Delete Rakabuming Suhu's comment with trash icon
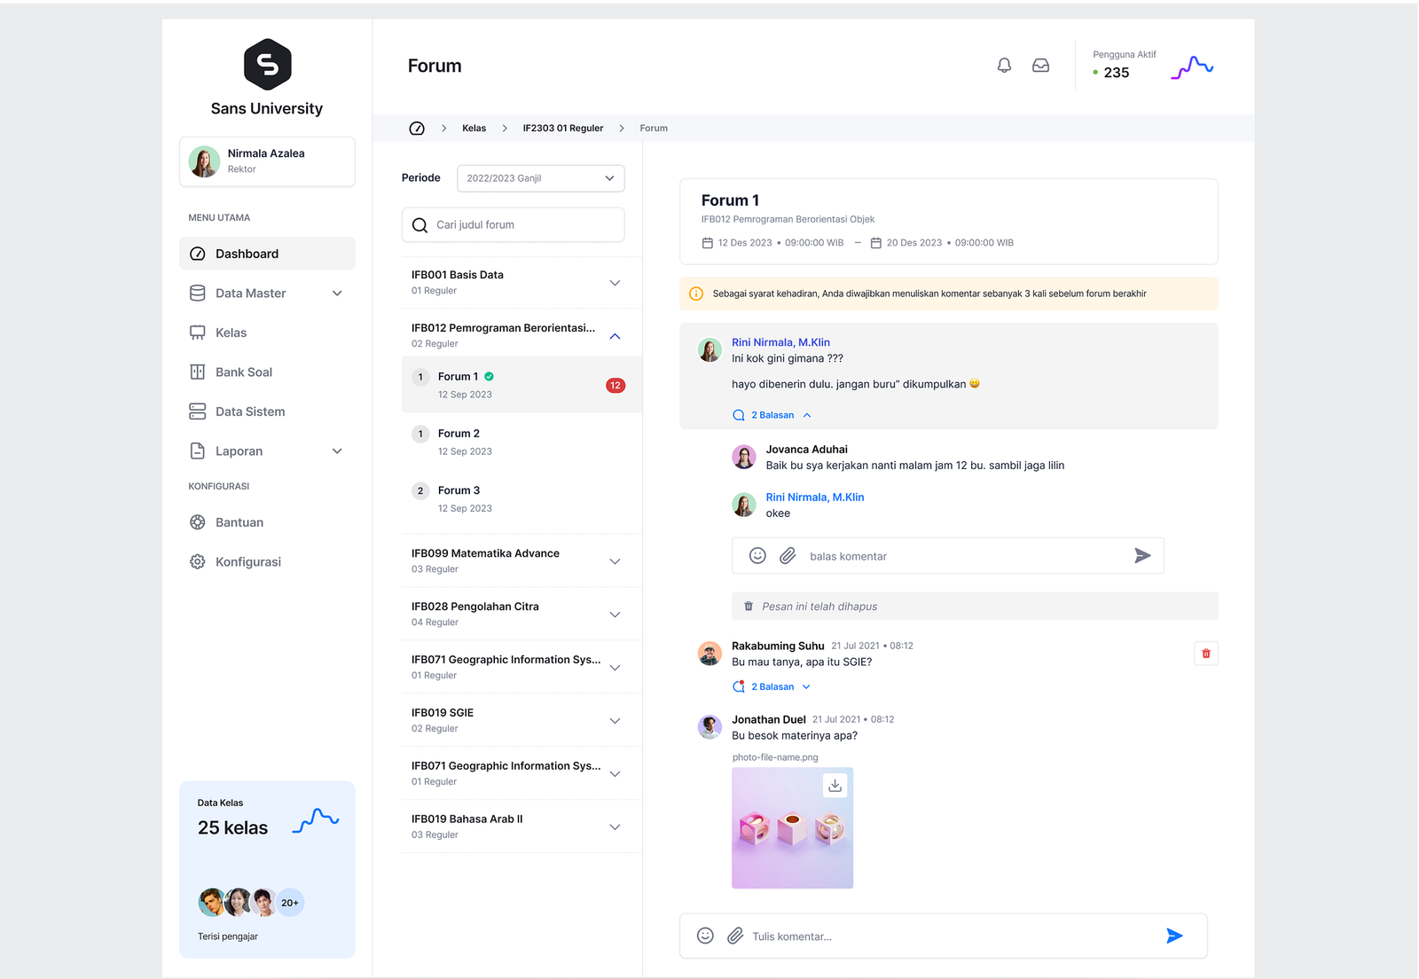 1206,654
